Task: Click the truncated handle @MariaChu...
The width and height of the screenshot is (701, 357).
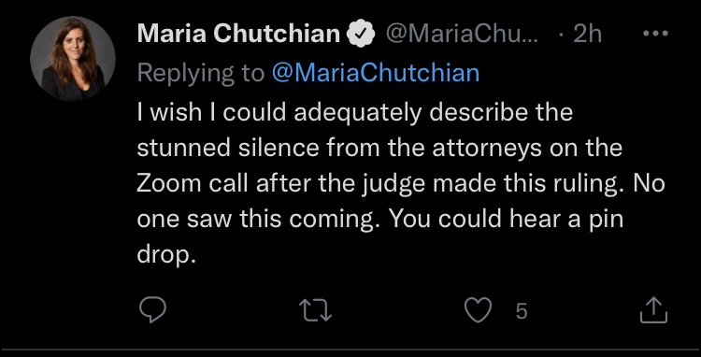Action: click(x=463, y=35)
